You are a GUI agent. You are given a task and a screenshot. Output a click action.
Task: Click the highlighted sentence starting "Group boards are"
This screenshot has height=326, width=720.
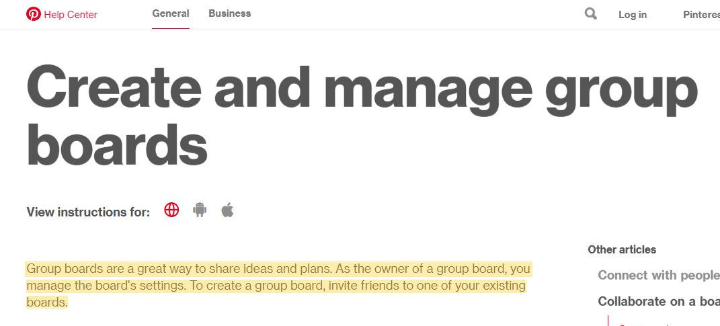[178, 270]
